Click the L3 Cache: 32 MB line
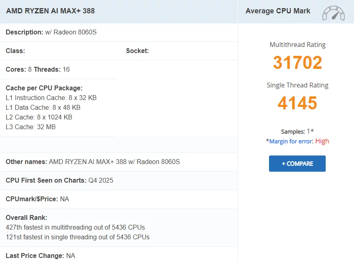 (x=31, y=127)
